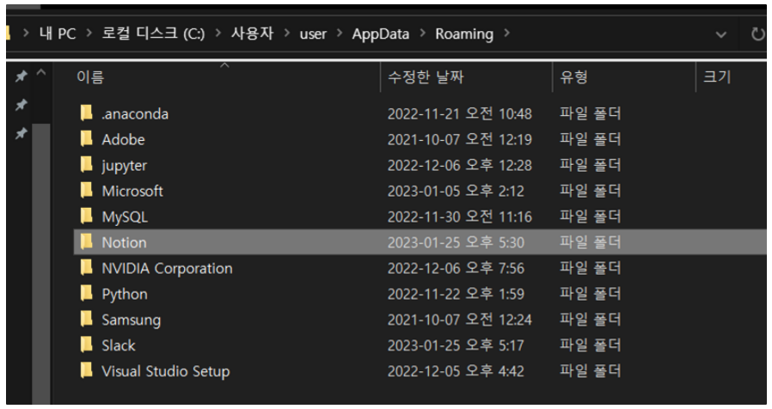Go to 내 PC in breadcrumb
The image size is (772, 409).
(x=58, y=34)
